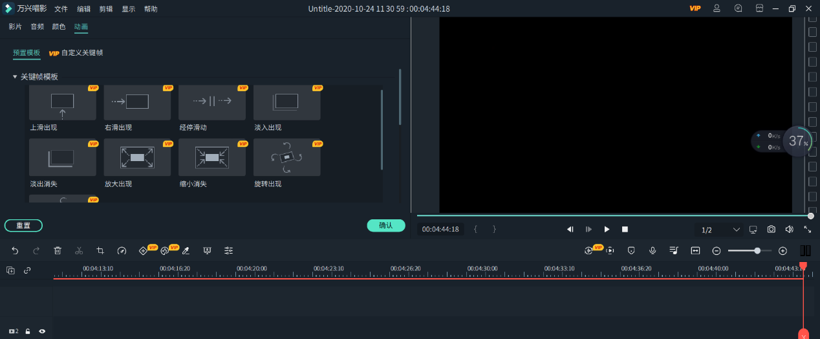Toggle track visibility eye icon
The width and height of the screenshot is (820, 339).
(42, 331)
